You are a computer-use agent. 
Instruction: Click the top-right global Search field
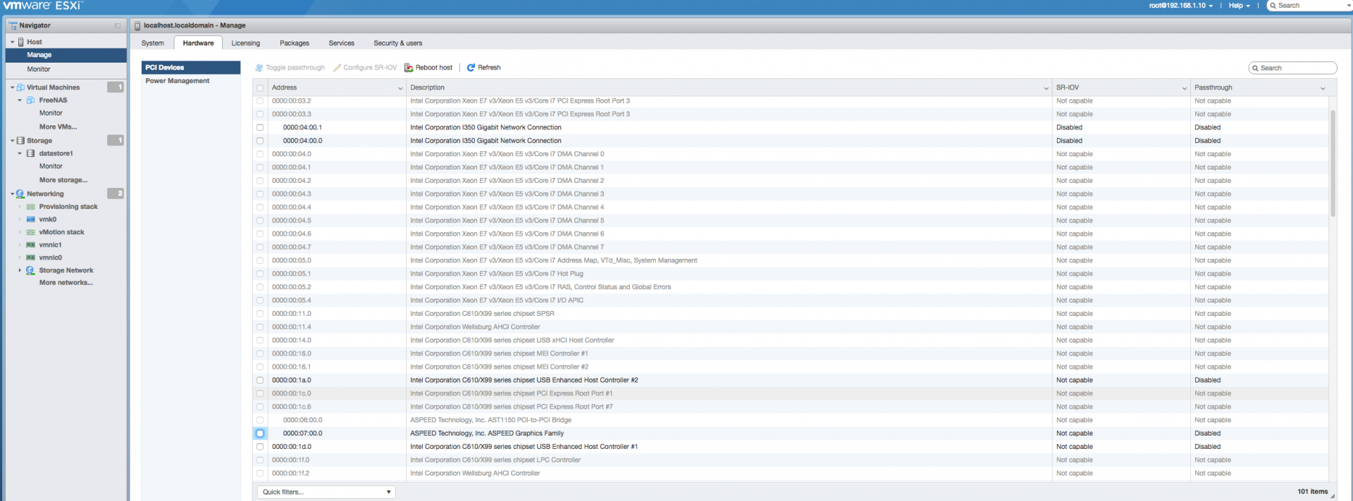pos(1309,6)
